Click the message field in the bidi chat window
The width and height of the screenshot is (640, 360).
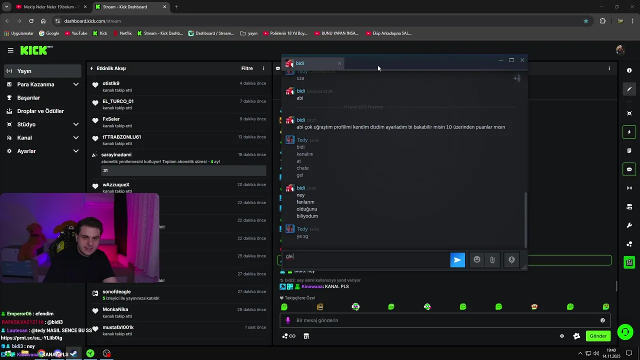pos(366,259)
